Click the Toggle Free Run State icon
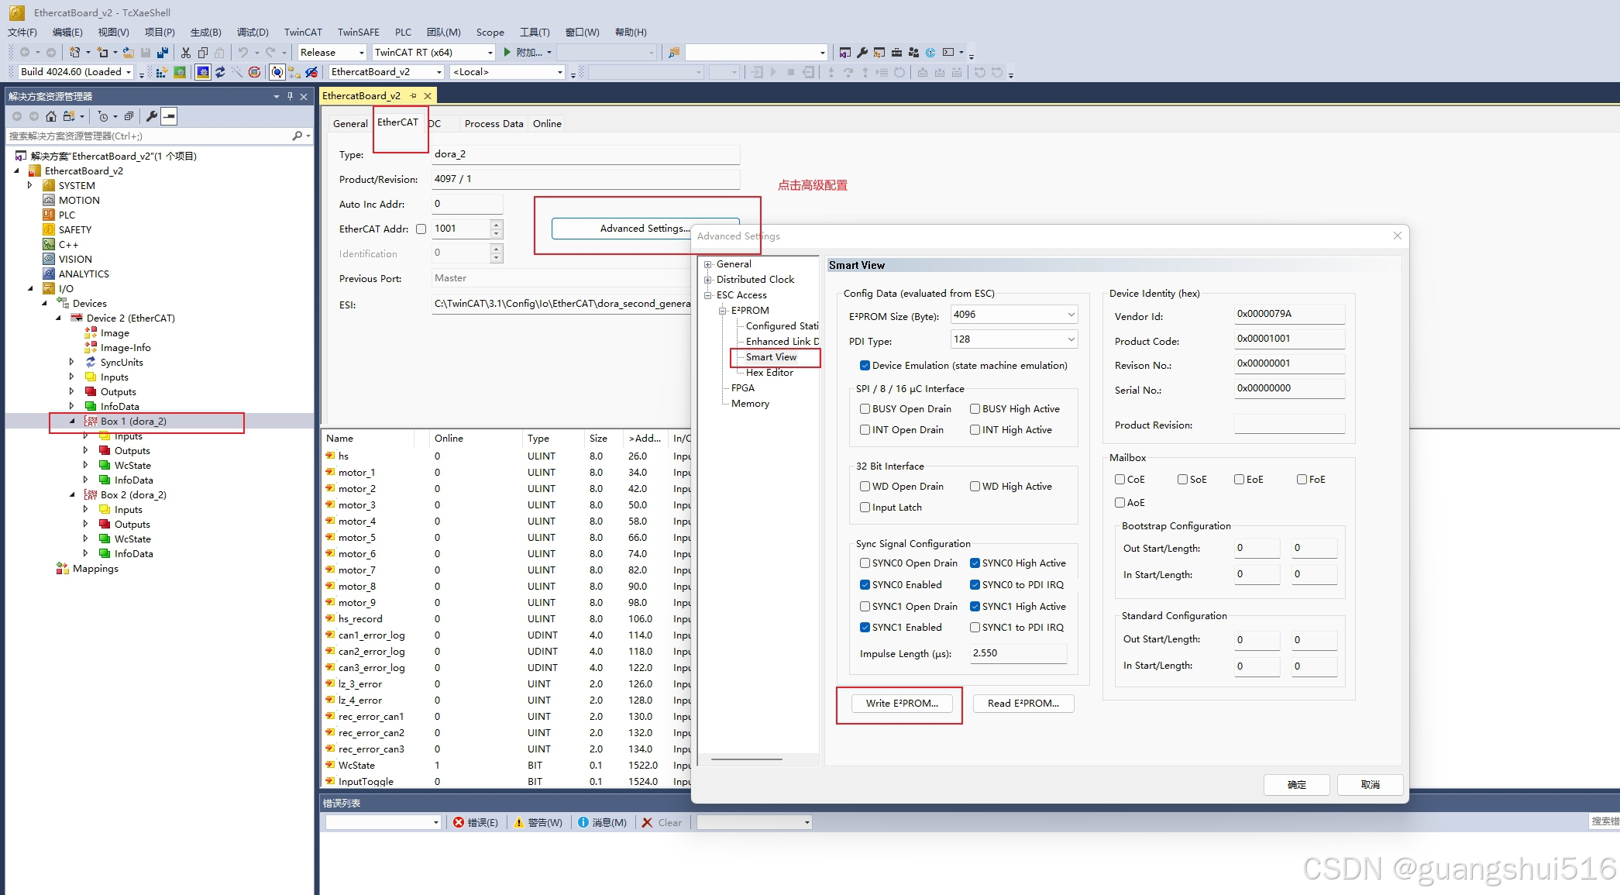The image size is (1620, 895). pyautogui.click(x=254, y=72)
